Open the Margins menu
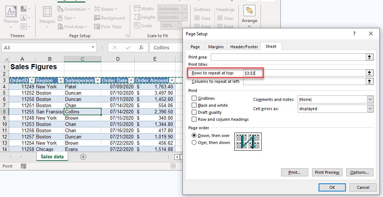The image size is (383, 197). [47, 17]
